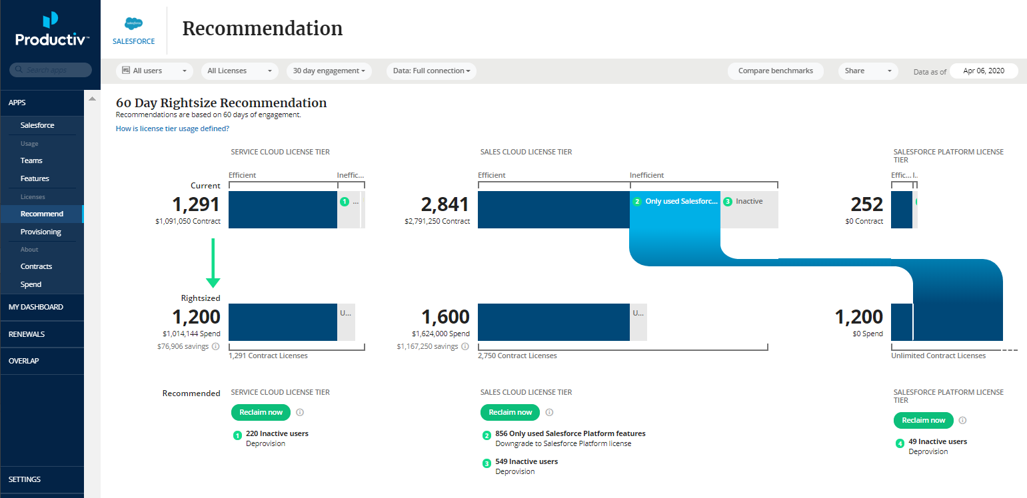The width and height of the screenshot is (1027, 498).
Task: Open Contracts from the sidebar
Action: click(35, 266)
